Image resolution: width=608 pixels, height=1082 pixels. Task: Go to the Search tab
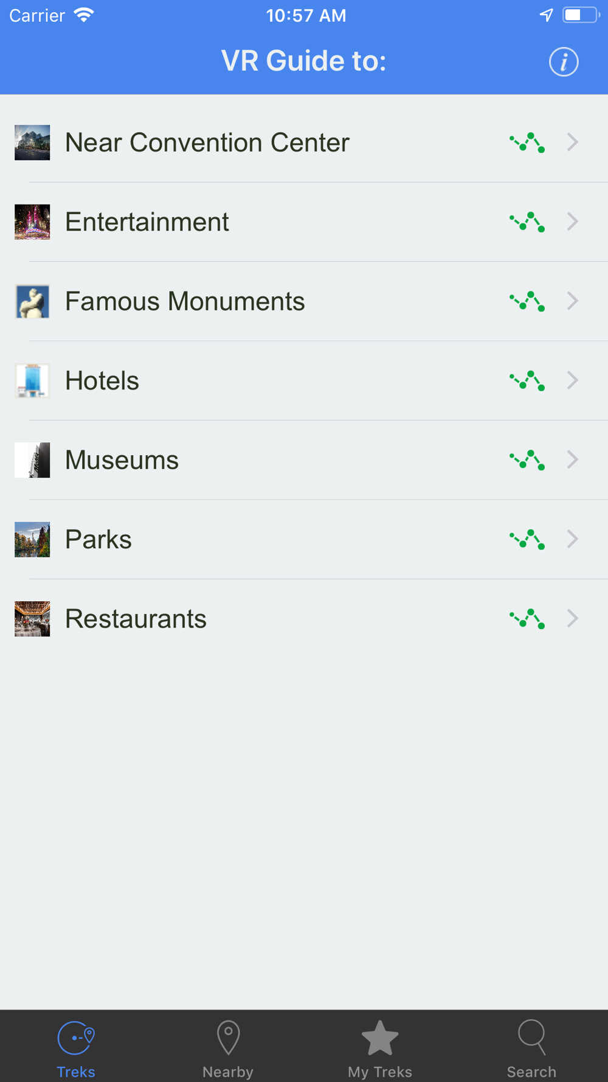point(532,1049)
